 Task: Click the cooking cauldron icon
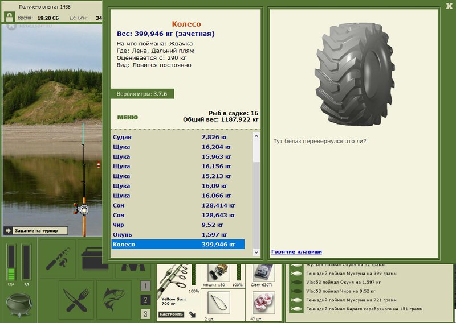coord(19,305)
